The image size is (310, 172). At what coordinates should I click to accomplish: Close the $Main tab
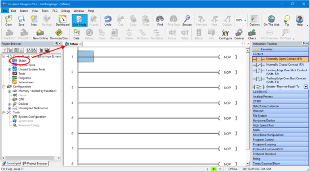(x=80, y=44)
